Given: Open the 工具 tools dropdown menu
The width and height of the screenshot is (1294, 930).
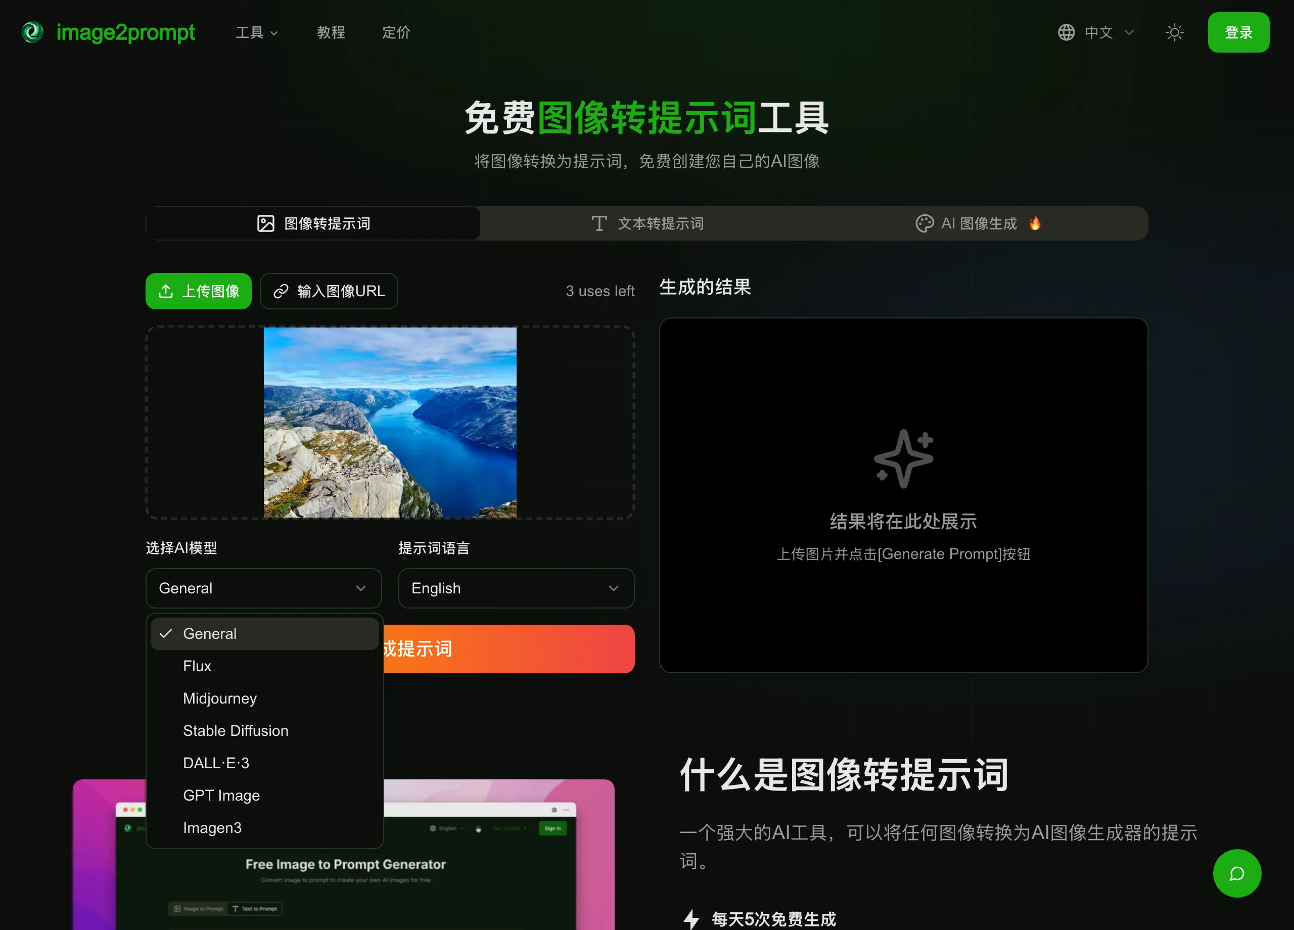Looking at the screenshot, I should (257, 32).
